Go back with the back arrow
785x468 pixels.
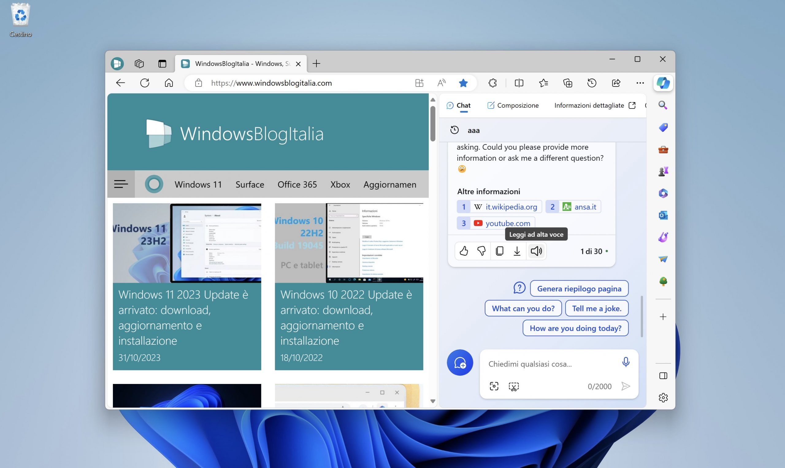coord(121,83)
